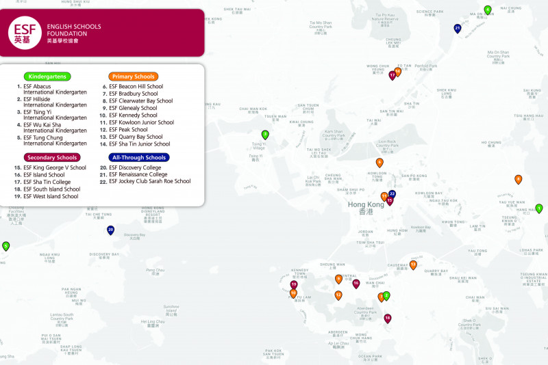This screenshot has height=365, width=548.
Task: Click green pin 3 at Tsing Yi
Action: click(x=265, y=135)
